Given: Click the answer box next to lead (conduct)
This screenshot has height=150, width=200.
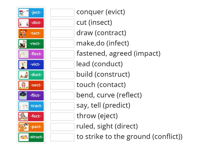Looking at the screenshot, I should [62, 64].
